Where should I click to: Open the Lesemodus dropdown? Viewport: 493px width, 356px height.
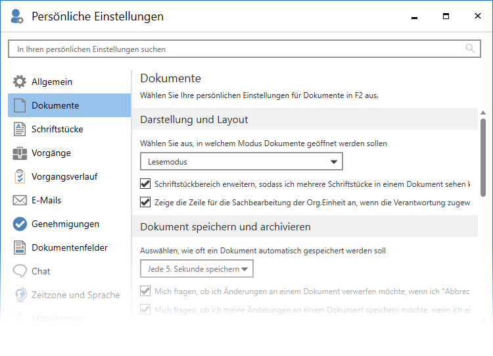pyautogui.click(x=241, y=161)
